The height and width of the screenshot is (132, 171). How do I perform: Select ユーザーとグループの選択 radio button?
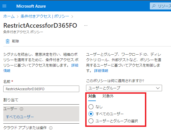pos(91,121)
